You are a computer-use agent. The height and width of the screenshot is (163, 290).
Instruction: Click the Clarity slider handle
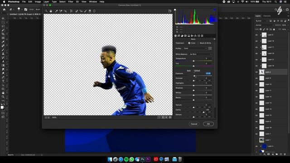tap(203, 112)
